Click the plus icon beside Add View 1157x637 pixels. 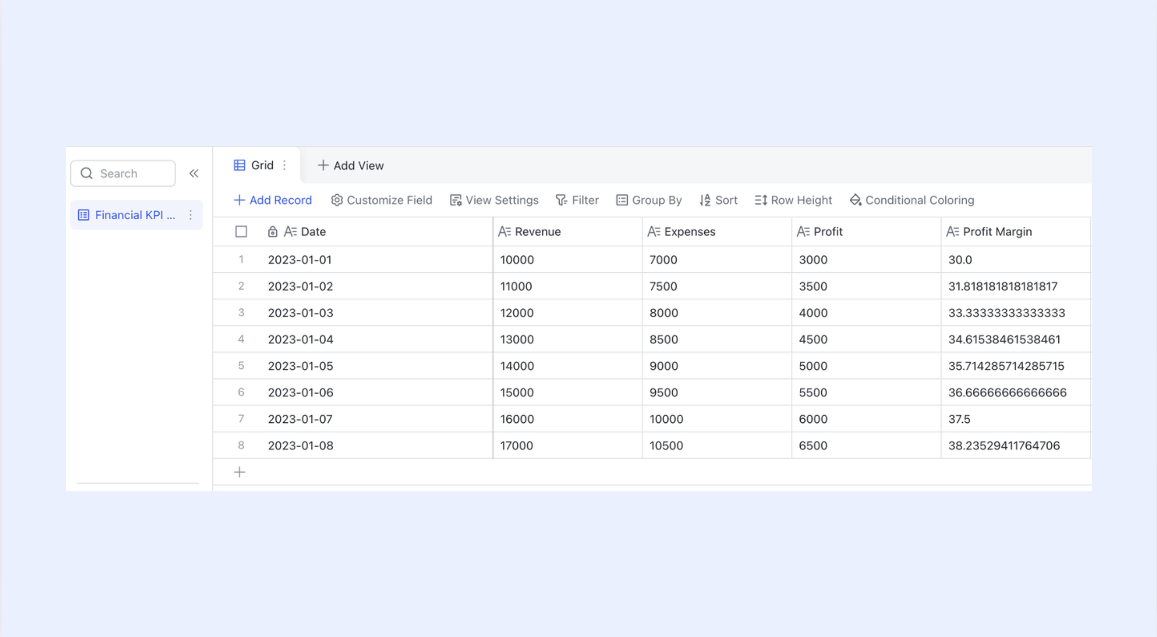pyautogui.click(x=323, y=165)
